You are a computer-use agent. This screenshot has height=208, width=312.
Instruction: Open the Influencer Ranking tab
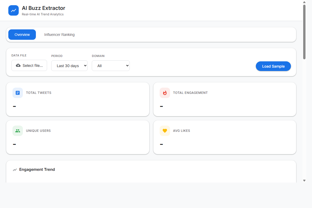coord(59,35)
